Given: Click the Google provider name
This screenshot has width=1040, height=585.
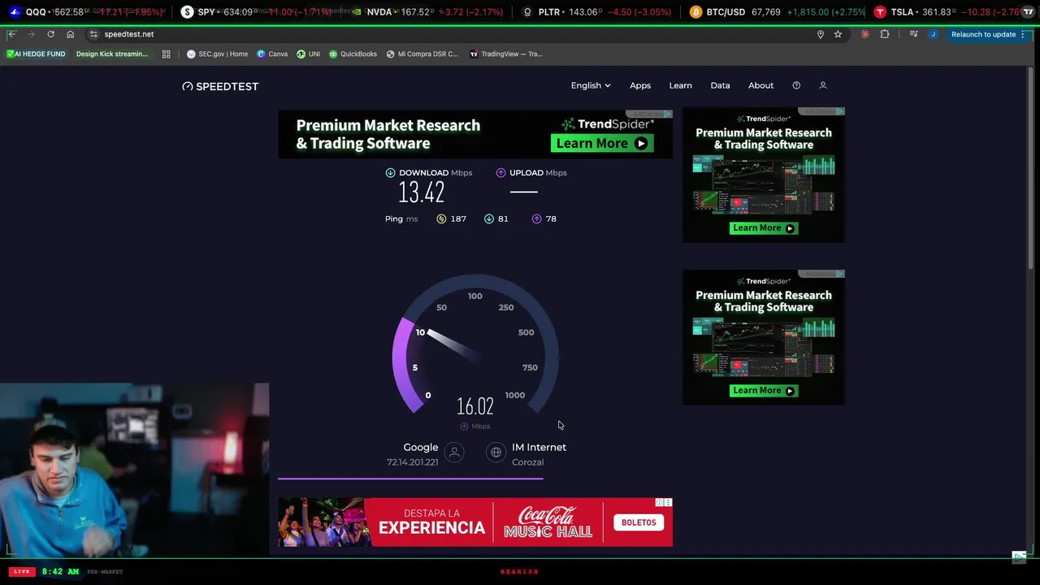Looking at the screenshot, I should tap(420, 447).
